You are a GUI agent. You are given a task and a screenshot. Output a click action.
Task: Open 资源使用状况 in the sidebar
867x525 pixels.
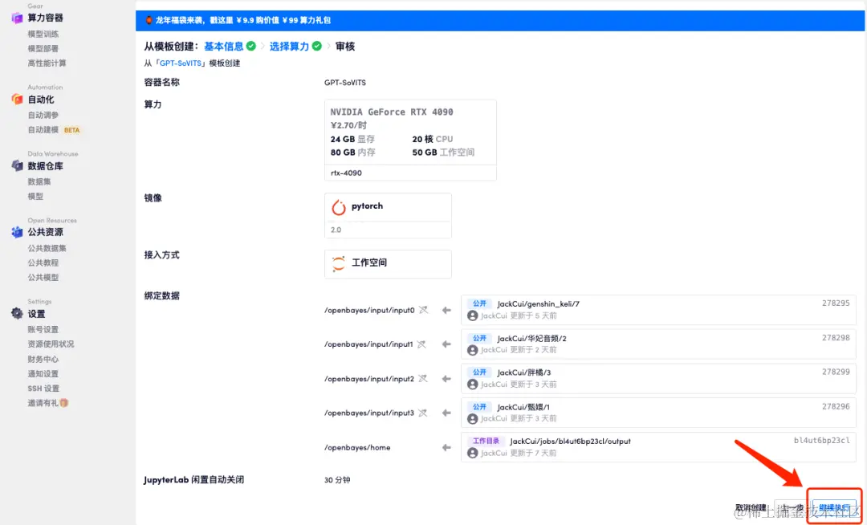click(x=51, y=344)
